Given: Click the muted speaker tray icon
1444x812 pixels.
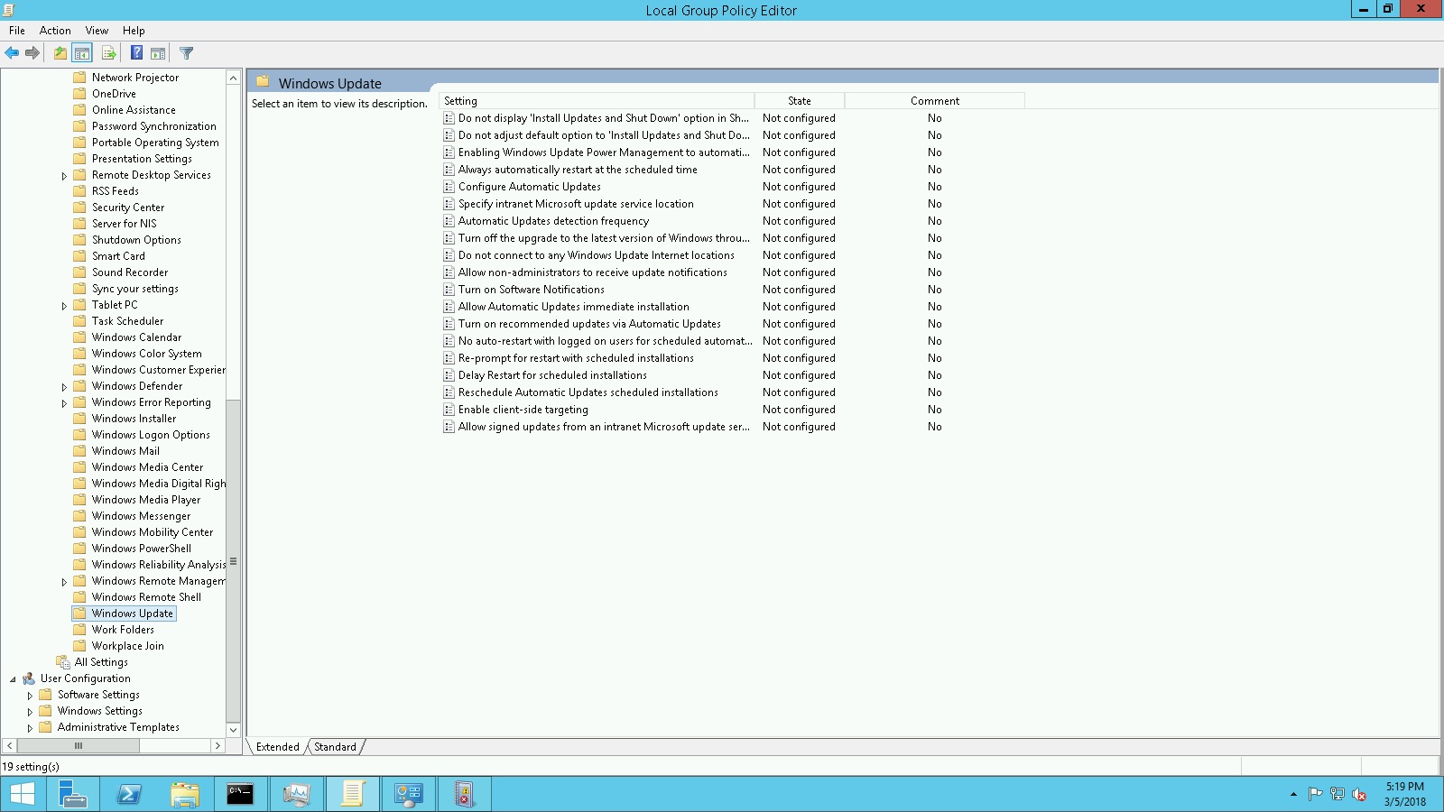Looking at the screenshot, I should point(1359,795).
